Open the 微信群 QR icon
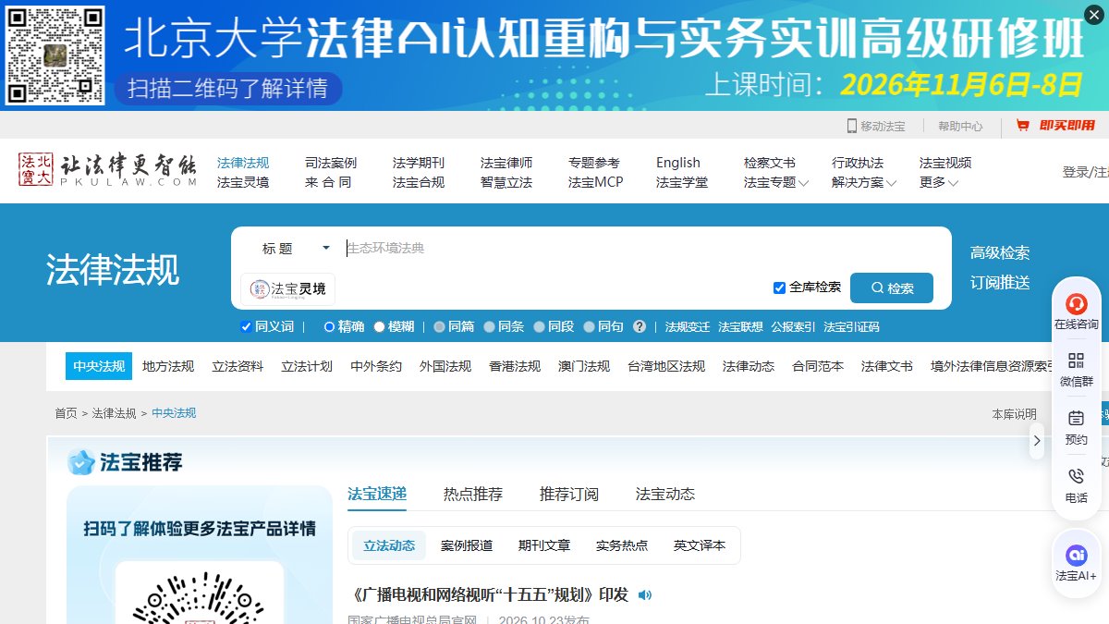Image resolution: width=1109 pixels, height=624 pixels. pyautogui.click(x=1076, y=361)
